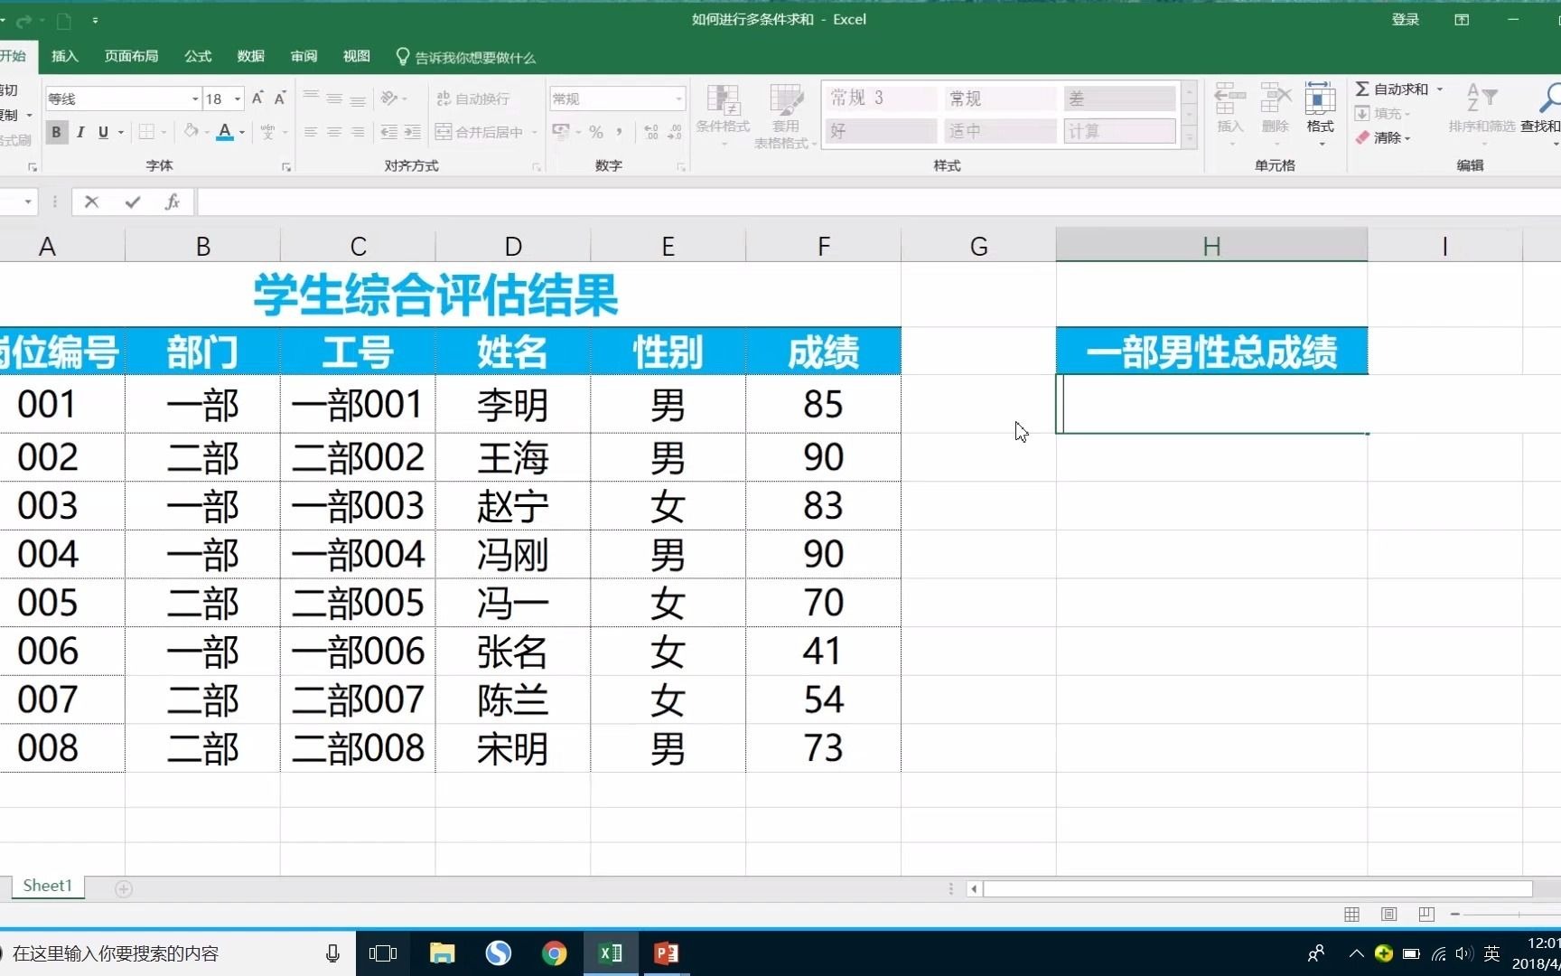Image resolution: width=1561 pixels, height=976 pixels.
Task: Click the formula bar input
Action: 878,202
